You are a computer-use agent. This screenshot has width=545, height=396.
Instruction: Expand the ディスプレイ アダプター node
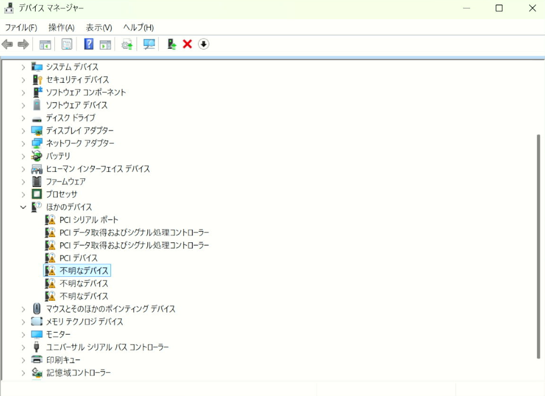[x=23, y=131]
